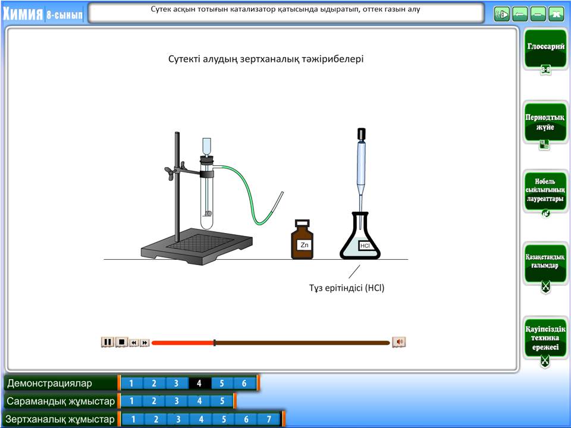571x428 pixels.
Task: Mute the speaker icon beside the progress bar
Action: coord(399,342)
